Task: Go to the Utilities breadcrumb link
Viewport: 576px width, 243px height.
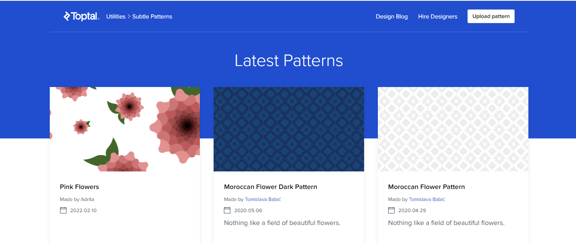Action: [x=116, y=17]
